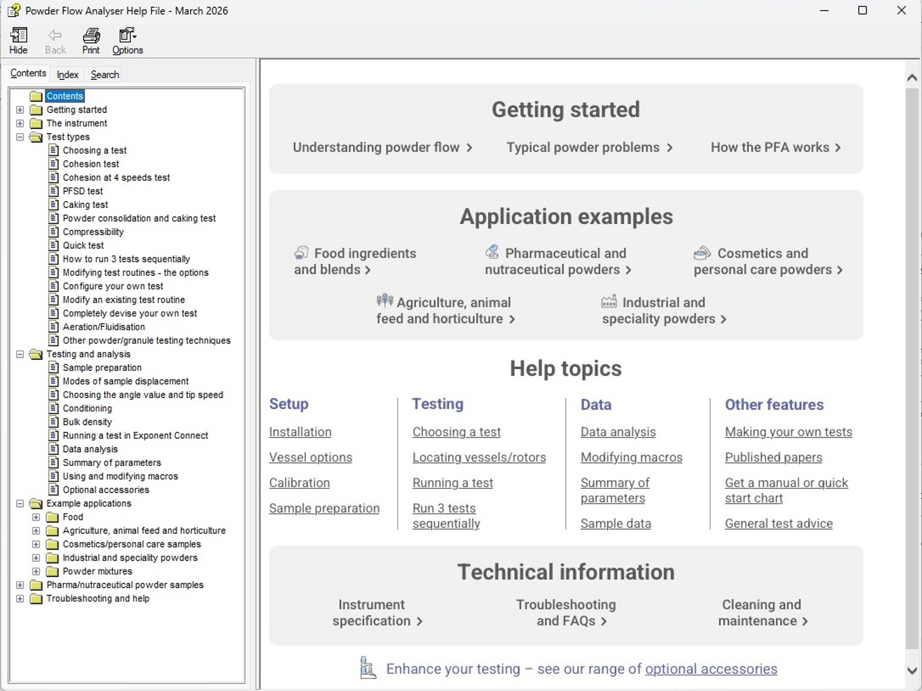Select Summary of parameters tree item
Viewport: 922px width, 691px height.
tap(112, 462)
